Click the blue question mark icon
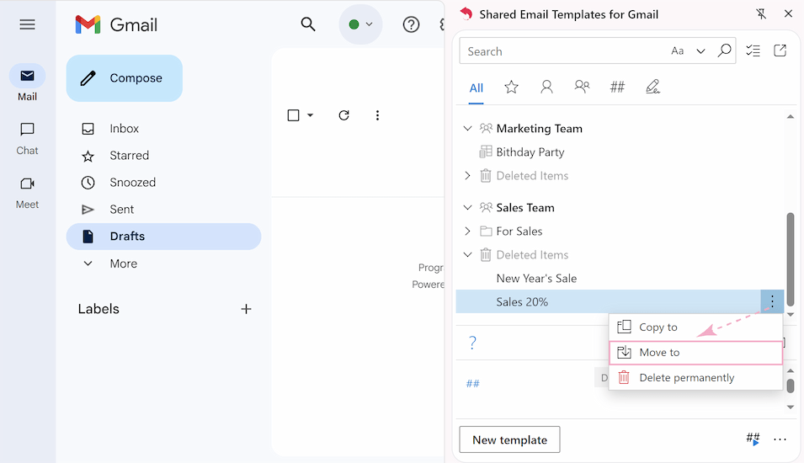This screenshot has width=804, height=463. [x=472, y=343]
